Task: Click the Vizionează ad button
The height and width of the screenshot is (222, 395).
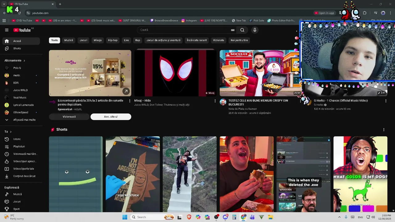Action: 69,117
